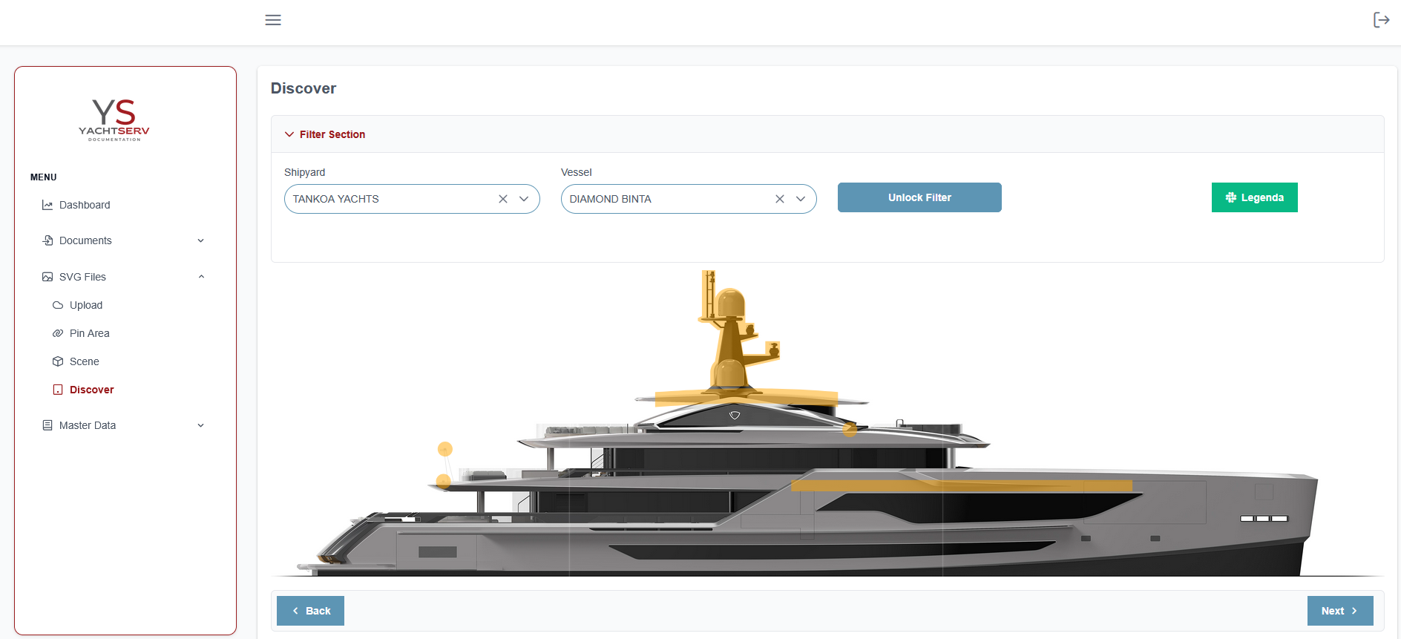Click the Next button
The image size is (1401, 639).
[x=1339, y=611]
